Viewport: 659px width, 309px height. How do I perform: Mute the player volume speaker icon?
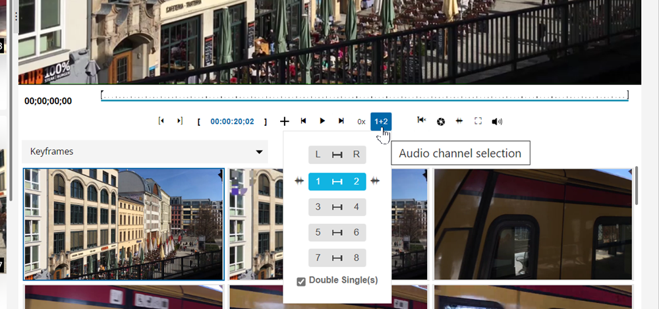point(497,121)
